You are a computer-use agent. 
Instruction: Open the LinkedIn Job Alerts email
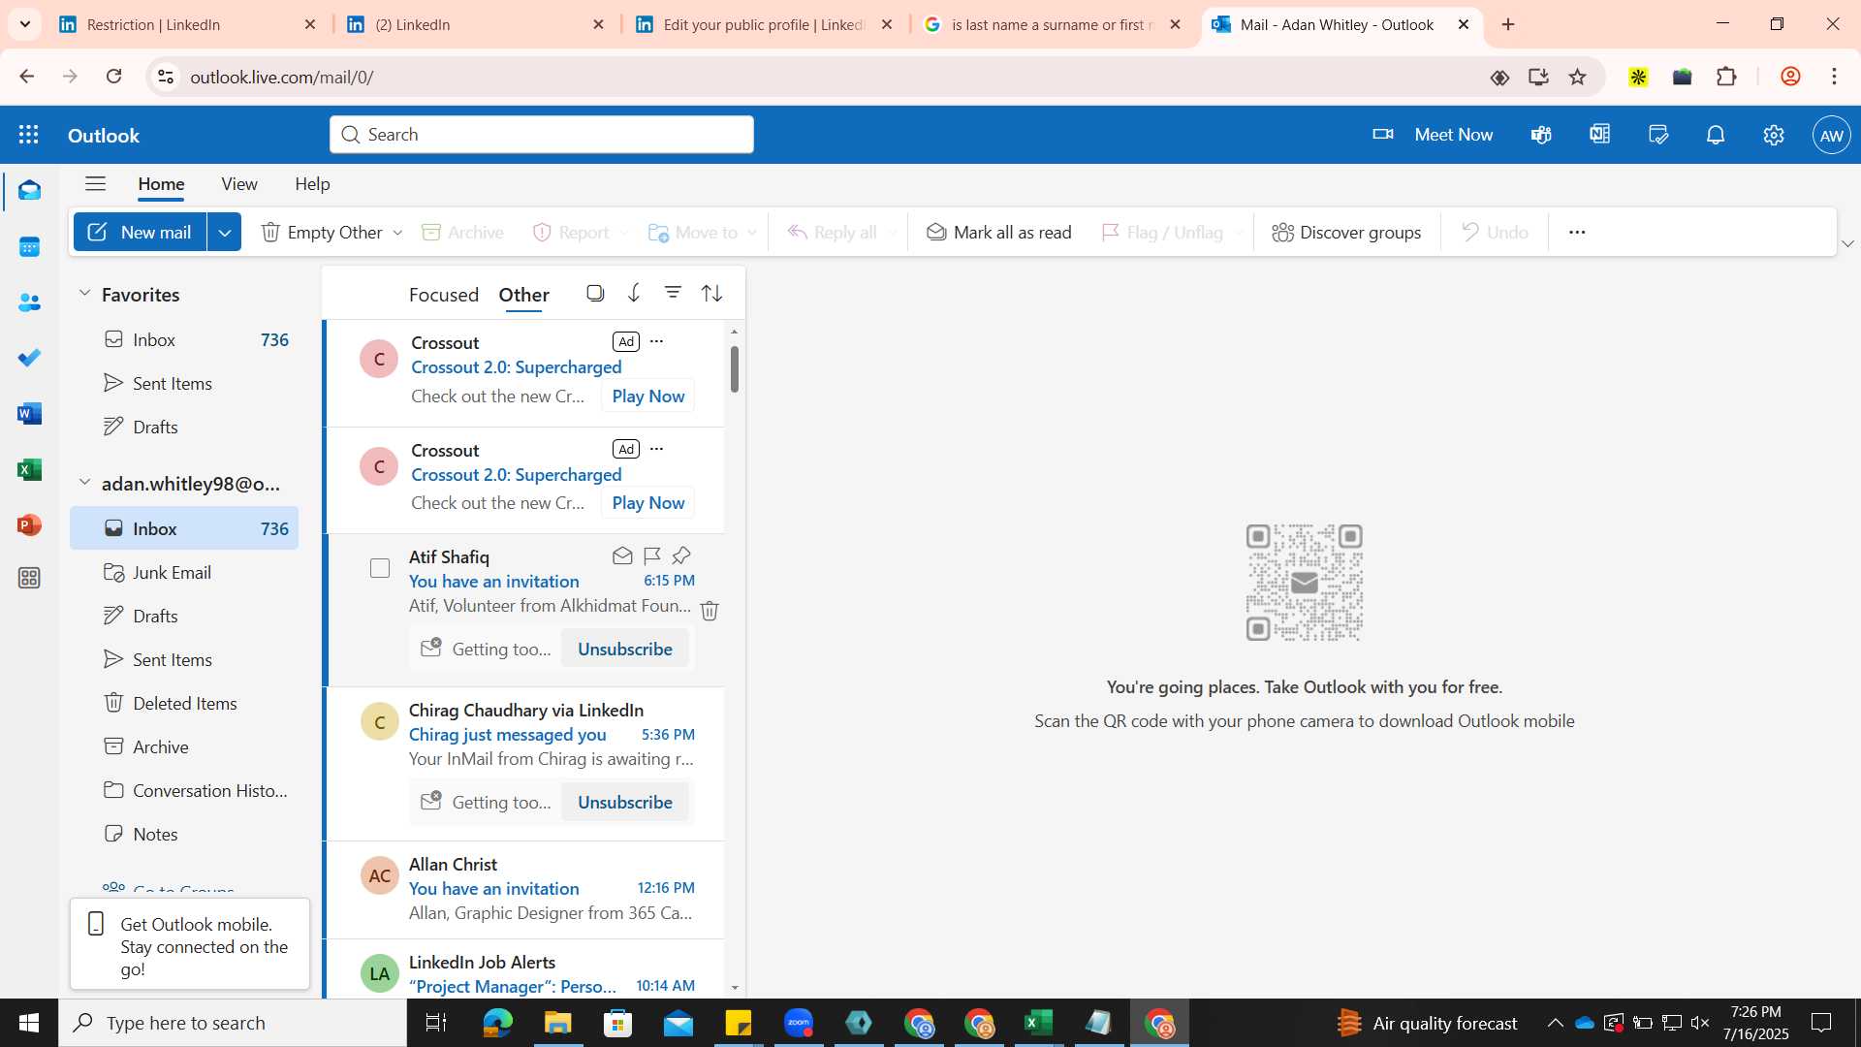coord(525,969)
